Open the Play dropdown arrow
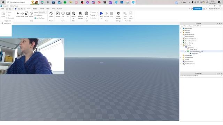The height and width of the screenshot is (125, 223). coord(101,18)
